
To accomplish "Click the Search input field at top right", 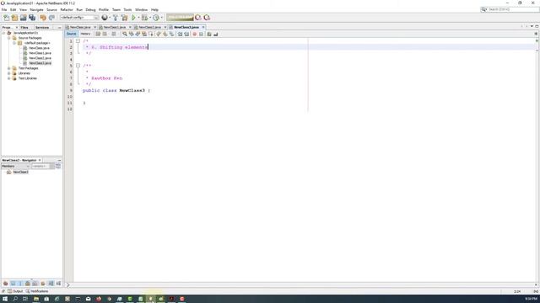I will click(513, 9).
